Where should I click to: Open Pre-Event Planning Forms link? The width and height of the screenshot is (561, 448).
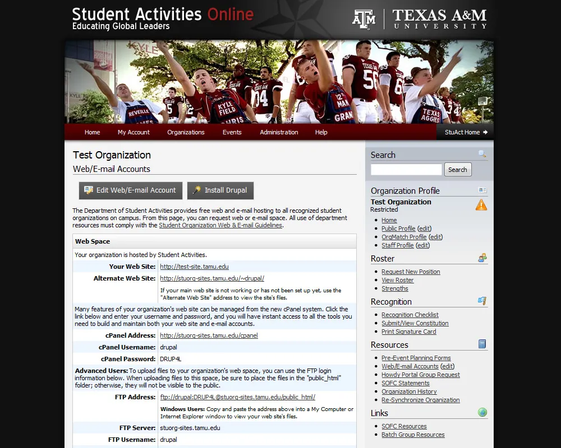416,358
